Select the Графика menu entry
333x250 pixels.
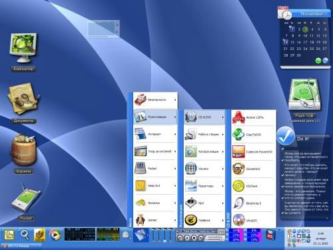(x=204, y=220)
